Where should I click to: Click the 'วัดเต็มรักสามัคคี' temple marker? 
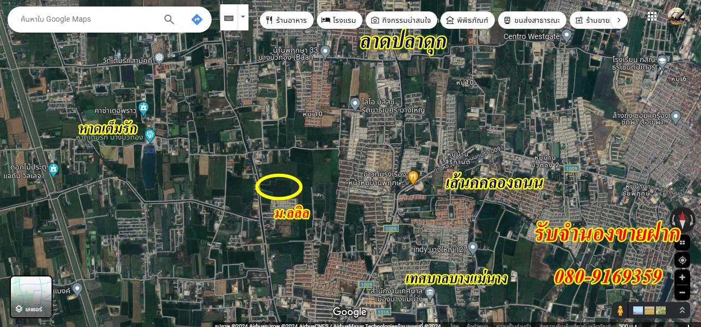point(159,57)
